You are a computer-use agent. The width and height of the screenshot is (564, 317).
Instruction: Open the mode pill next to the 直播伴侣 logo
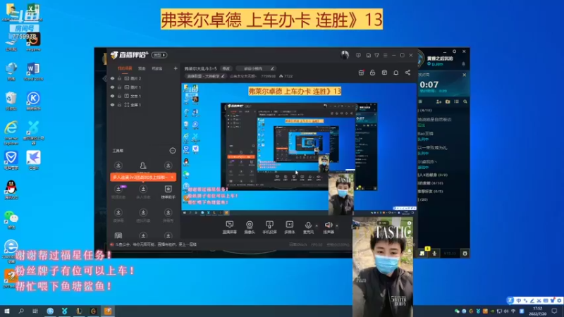(x=159, y=55)
